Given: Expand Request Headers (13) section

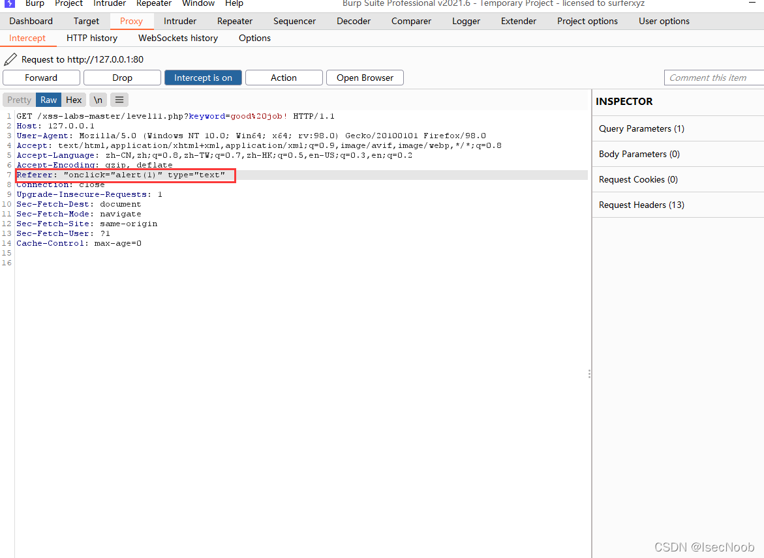Looking at the screenshot, I should click(x=679, y=205).
